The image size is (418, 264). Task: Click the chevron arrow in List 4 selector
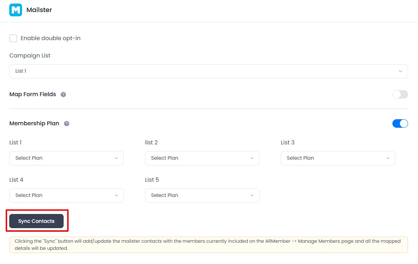[x=116, y=196]
